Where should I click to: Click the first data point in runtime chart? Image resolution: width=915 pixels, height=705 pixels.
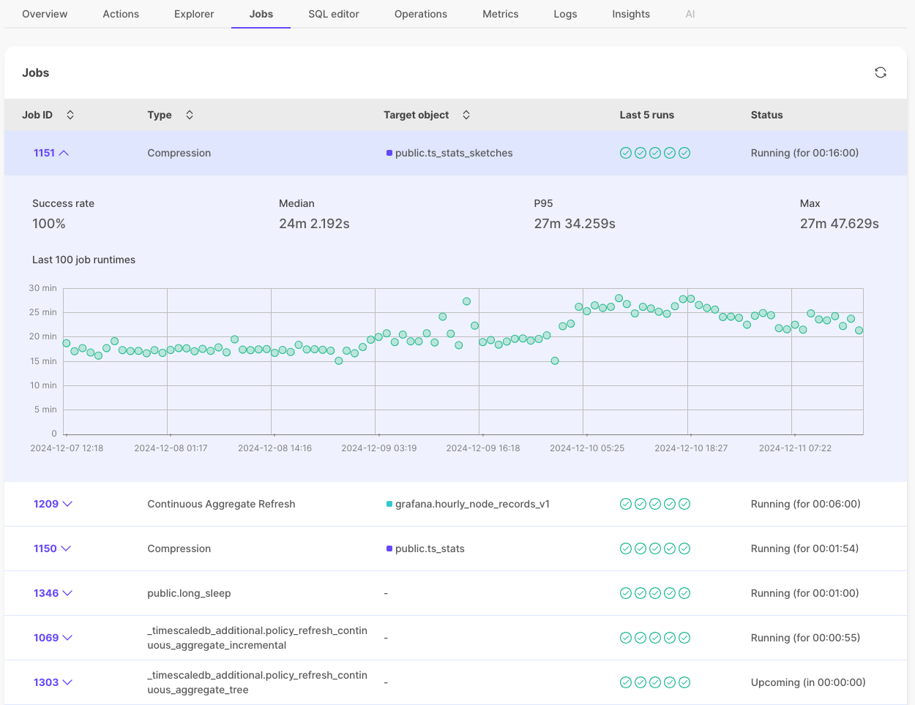pyautogui.click(x=67, y=343)
